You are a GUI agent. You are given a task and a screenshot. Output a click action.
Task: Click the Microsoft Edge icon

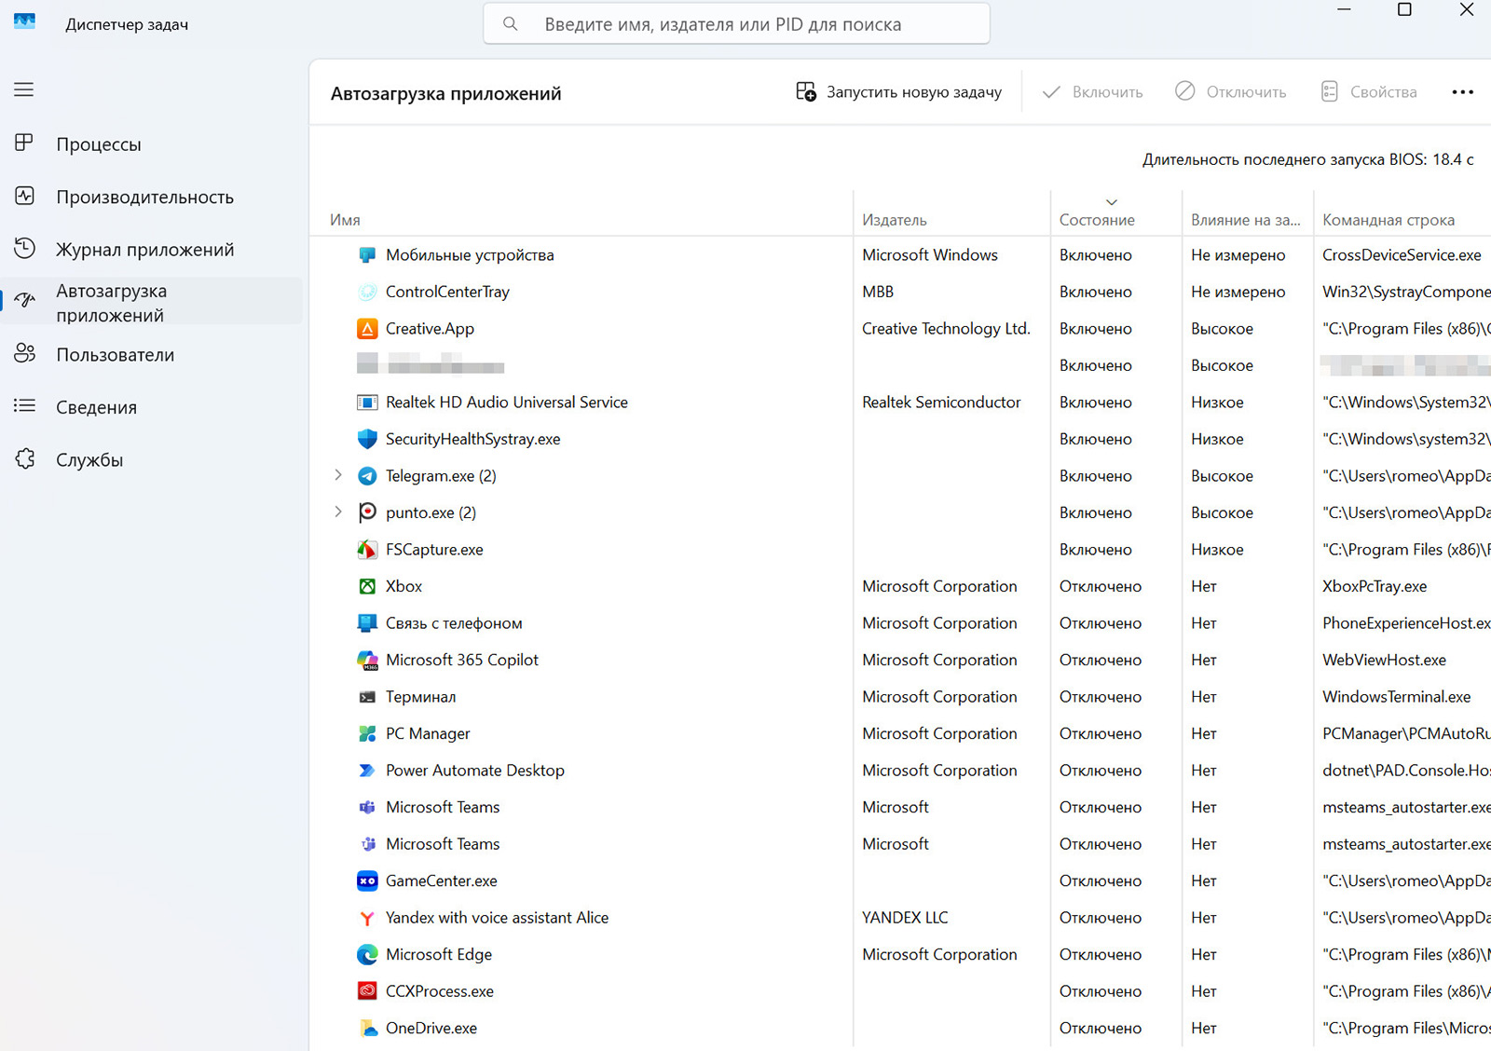coord(367,954)
